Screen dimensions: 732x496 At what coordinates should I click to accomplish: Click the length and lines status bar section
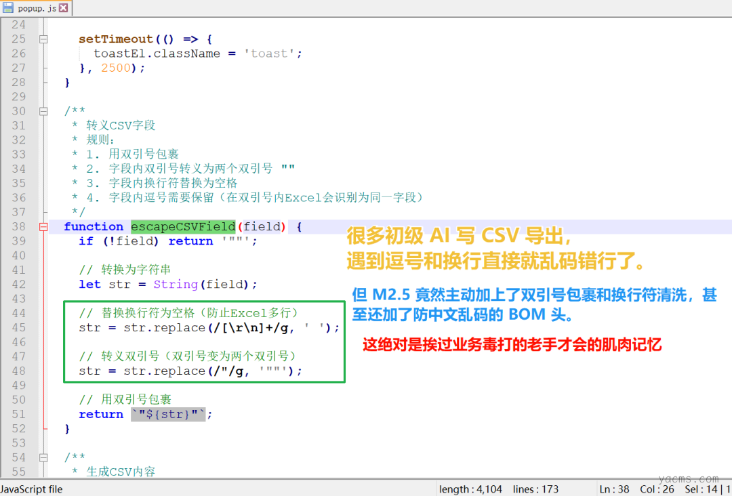497,489
